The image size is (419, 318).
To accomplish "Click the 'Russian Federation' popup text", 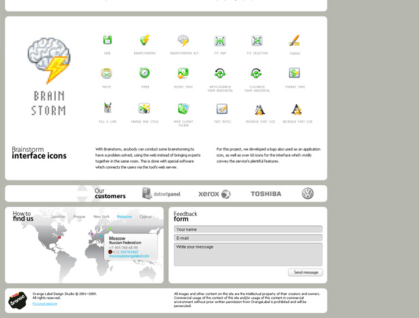I will (125, 242).
